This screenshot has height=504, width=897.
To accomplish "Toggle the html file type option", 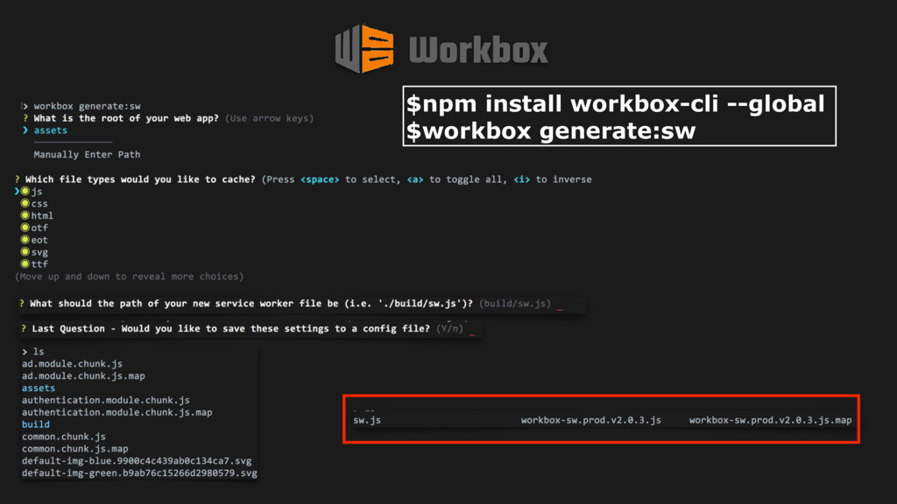I will 25,215.
